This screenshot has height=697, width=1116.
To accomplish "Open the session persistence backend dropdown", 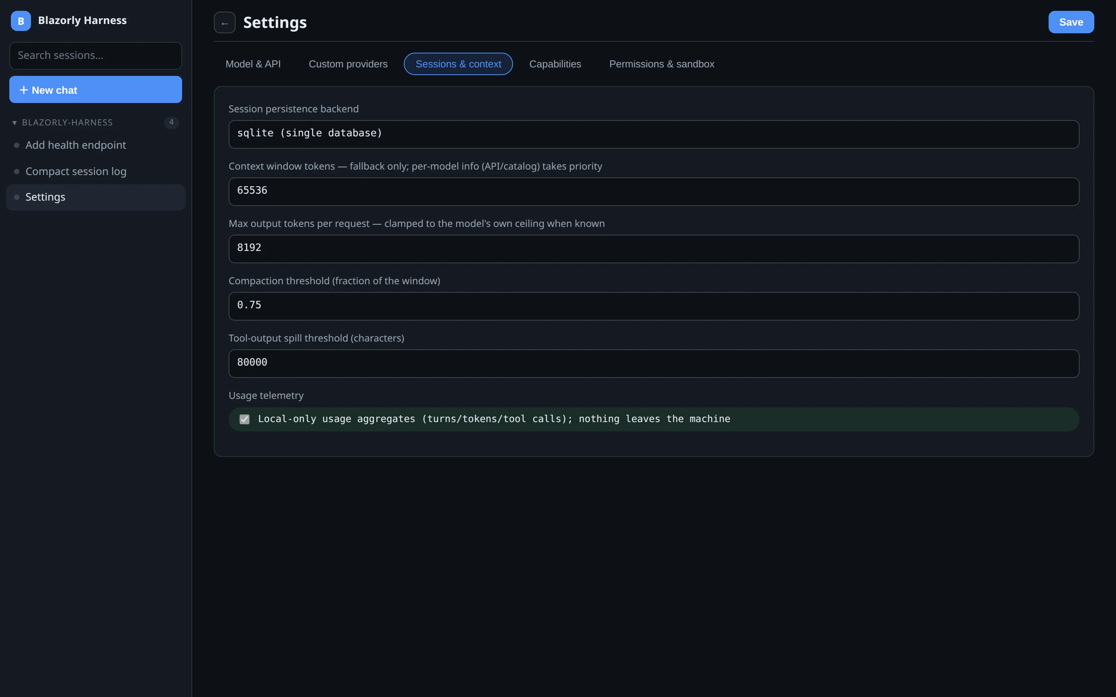I will [x=653, y=134].
